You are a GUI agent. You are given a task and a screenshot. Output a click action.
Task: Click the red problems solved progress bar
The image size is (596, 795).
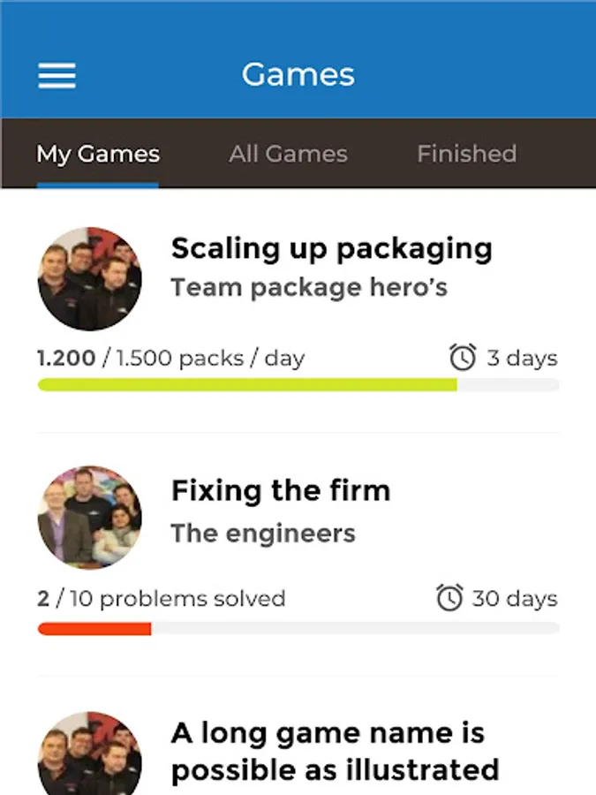(x=94, y=628)
